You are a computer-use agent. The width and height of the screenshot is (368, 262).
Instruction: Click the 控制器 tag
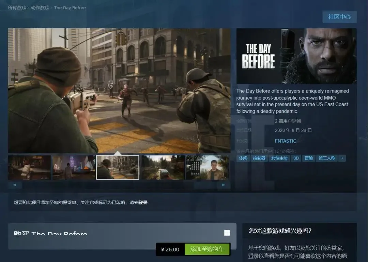point(259,158)
